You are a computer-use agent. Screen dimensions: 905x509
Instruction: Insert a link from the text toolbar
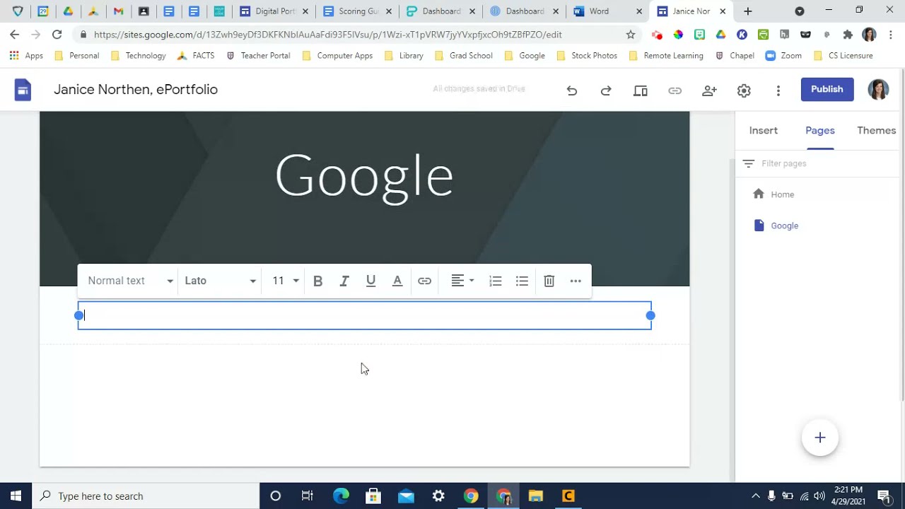click(424, 281)
